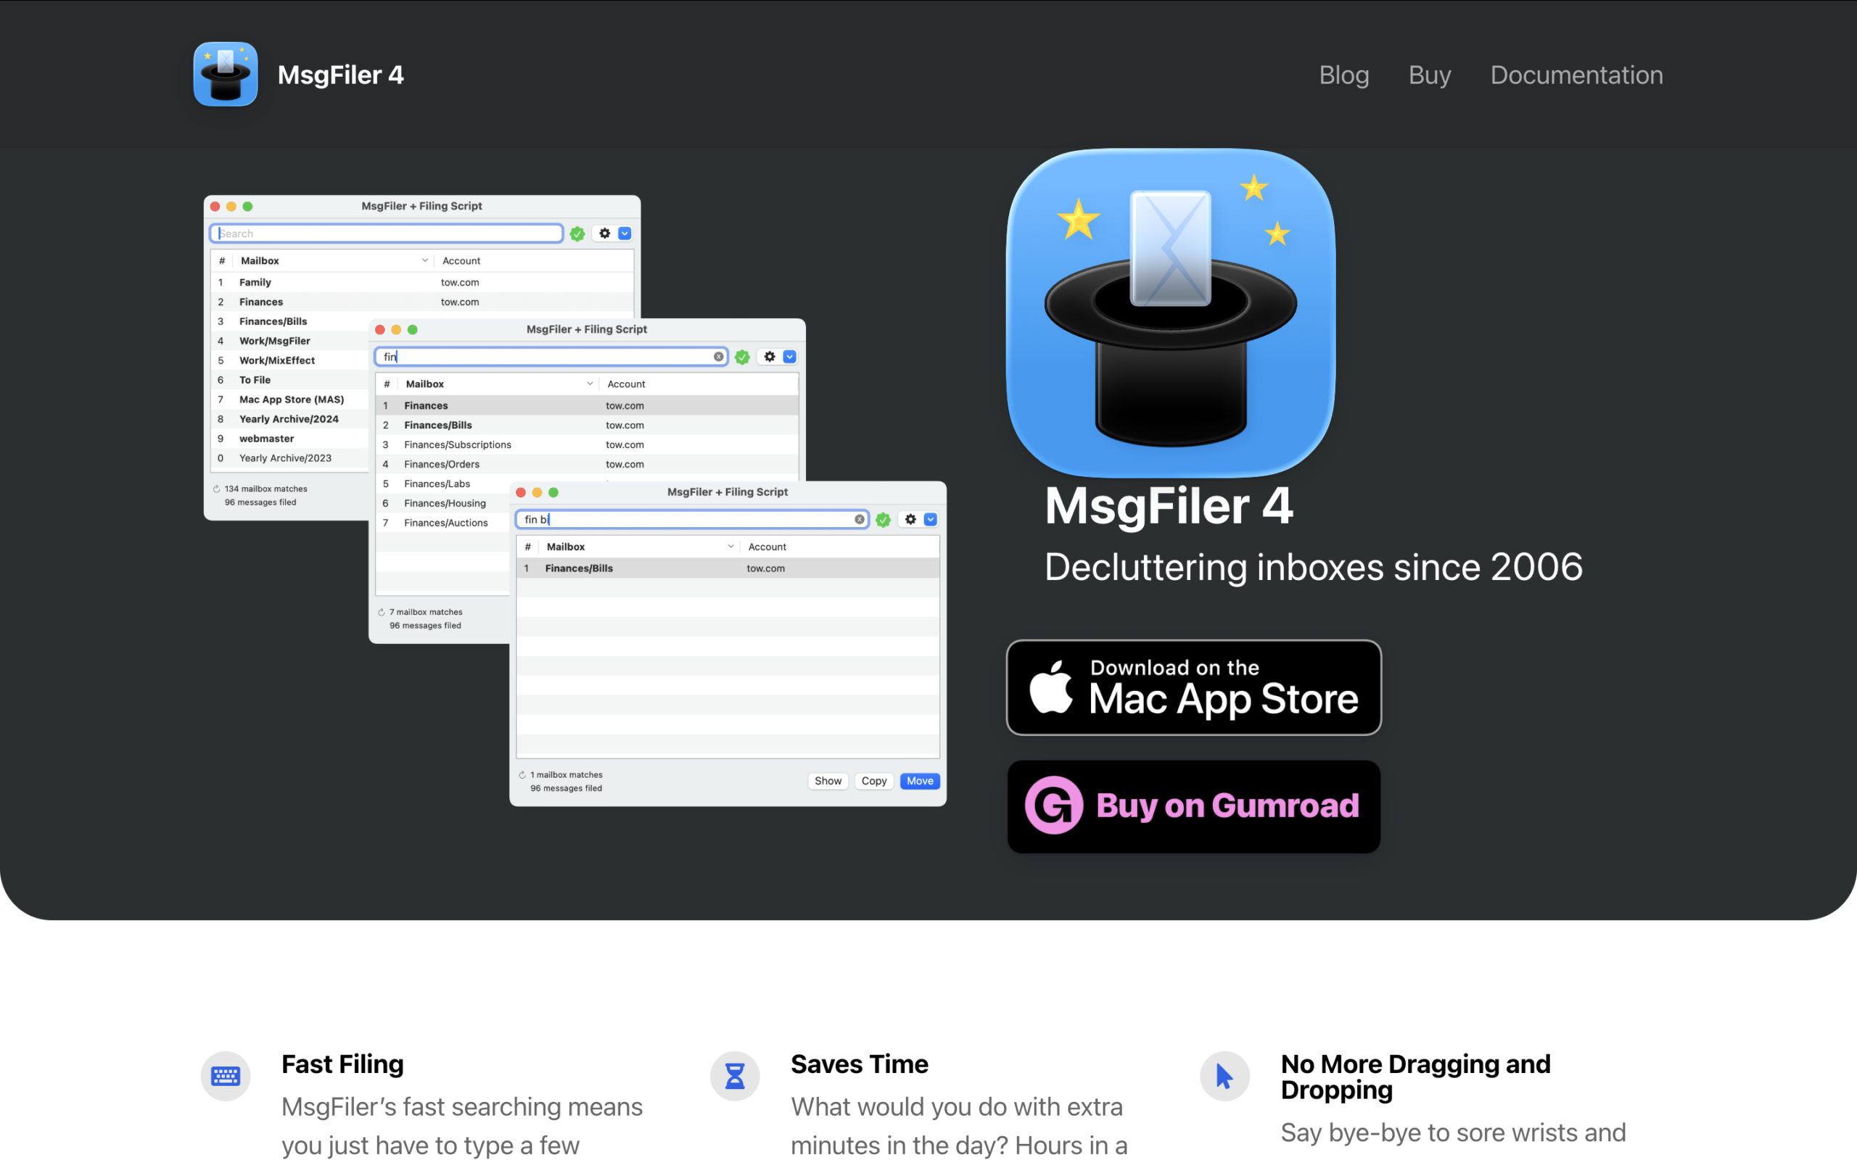Select the Yearly Archive/2024 mailbox row
Viewport: 1857px width, 1160px height.
290,420
